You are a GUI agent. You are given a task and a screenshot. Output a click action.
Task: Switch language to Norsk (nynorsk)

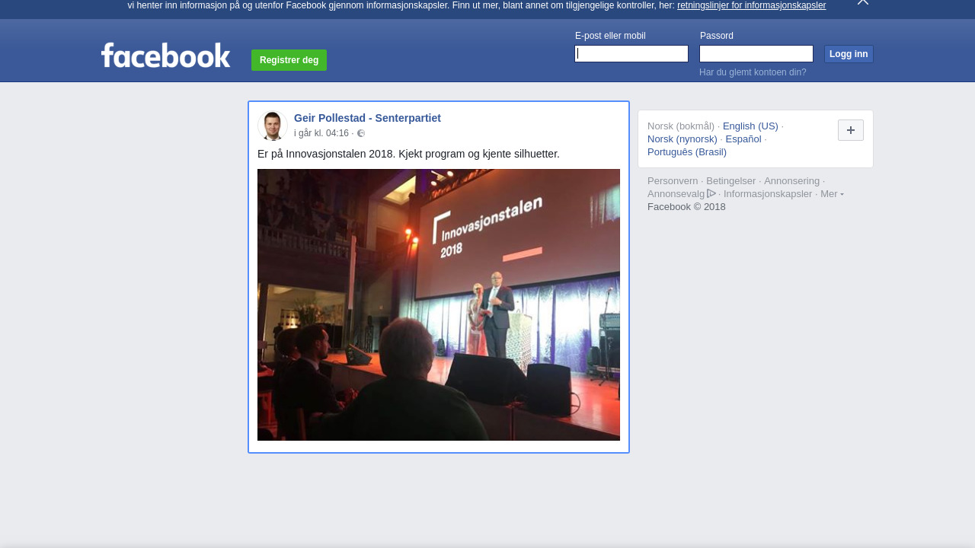pyautogui.click(x=682, y=139)
